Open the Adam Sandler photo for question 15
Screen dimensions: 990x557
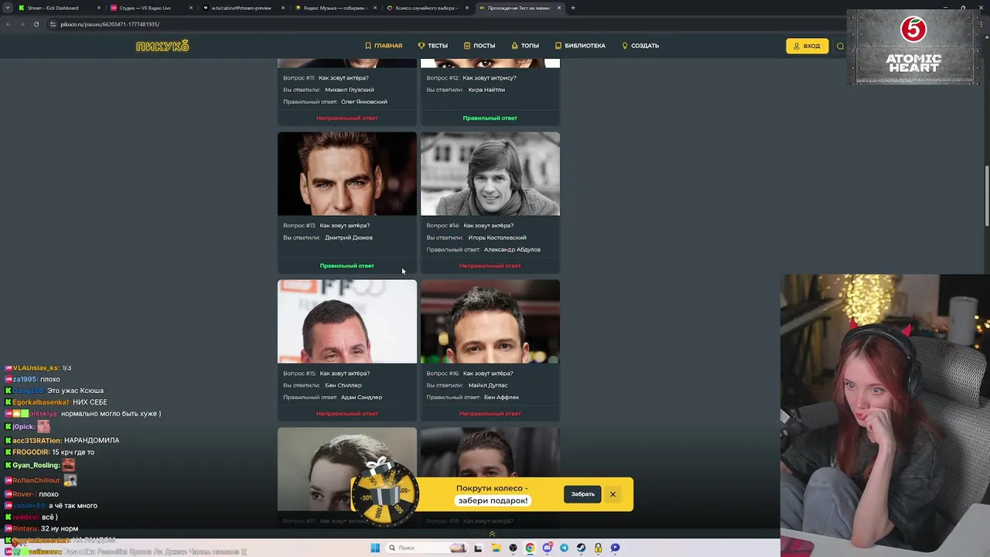[x=347, y=321]
